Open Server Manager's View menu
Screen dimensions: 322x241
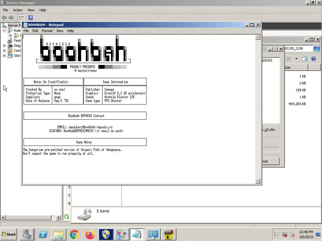pyautogui.click(x=31, y=10)
